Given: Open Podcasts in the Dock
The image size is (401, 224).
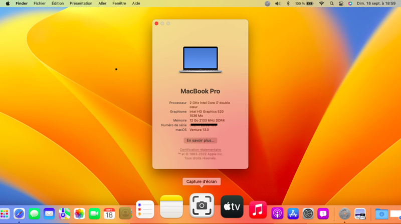Looking at the screenshot, I should (x=277, y=213).
